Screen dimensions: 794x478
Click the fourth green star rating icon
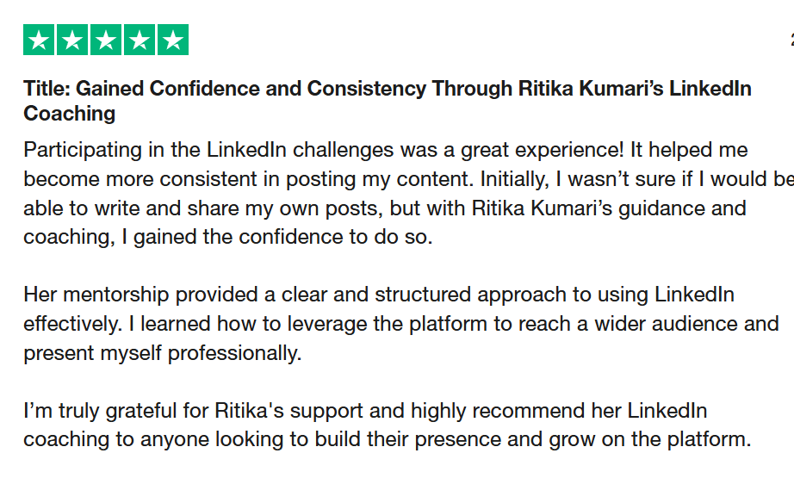(139, 40)
